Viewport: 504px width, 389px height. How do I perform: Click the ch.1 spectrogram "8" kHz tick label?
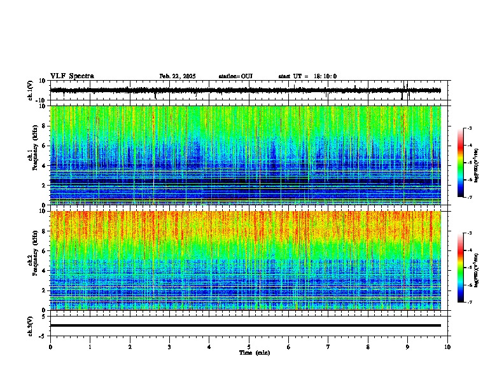pyautogui.click(x=44, y=126)
